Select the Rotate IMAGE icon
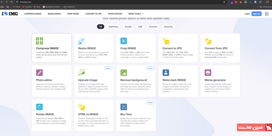Image resolution: width=272 pixels, height=136 pixels. pos(39,107)
